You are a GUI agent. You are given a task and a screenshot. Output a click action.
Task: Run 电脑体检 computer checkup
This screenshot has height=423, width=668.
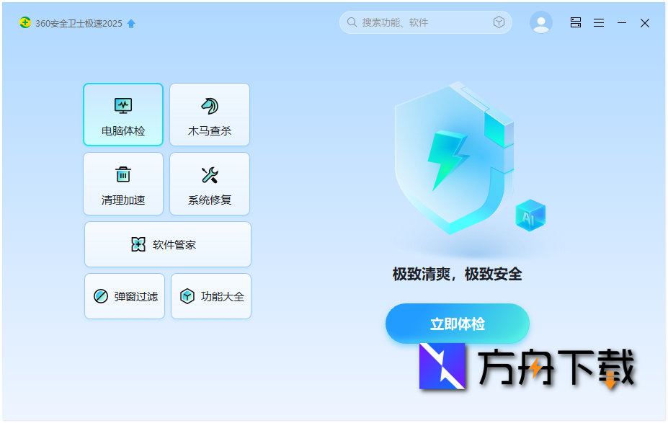pos(123,115)
